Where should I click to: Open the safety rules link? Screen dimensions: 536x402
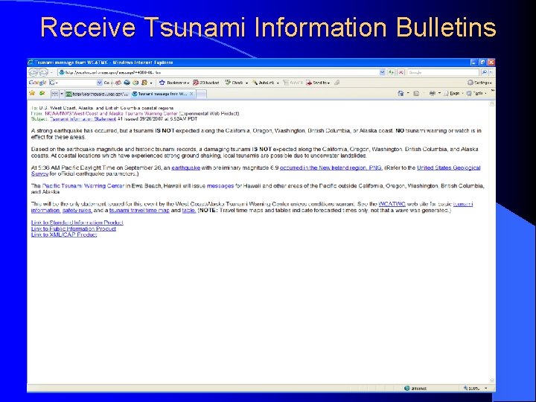coord(77,211)
